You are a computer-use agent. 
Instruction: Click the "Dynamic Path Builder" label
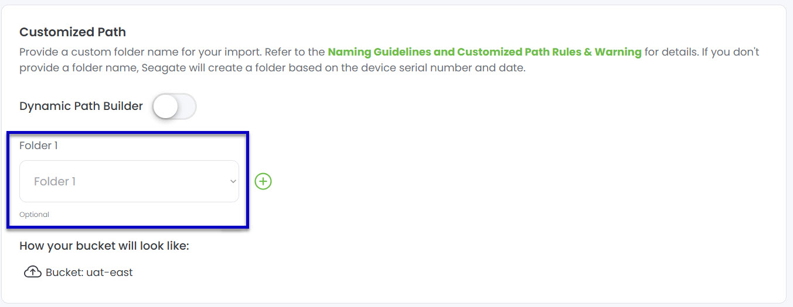[81, 106]
